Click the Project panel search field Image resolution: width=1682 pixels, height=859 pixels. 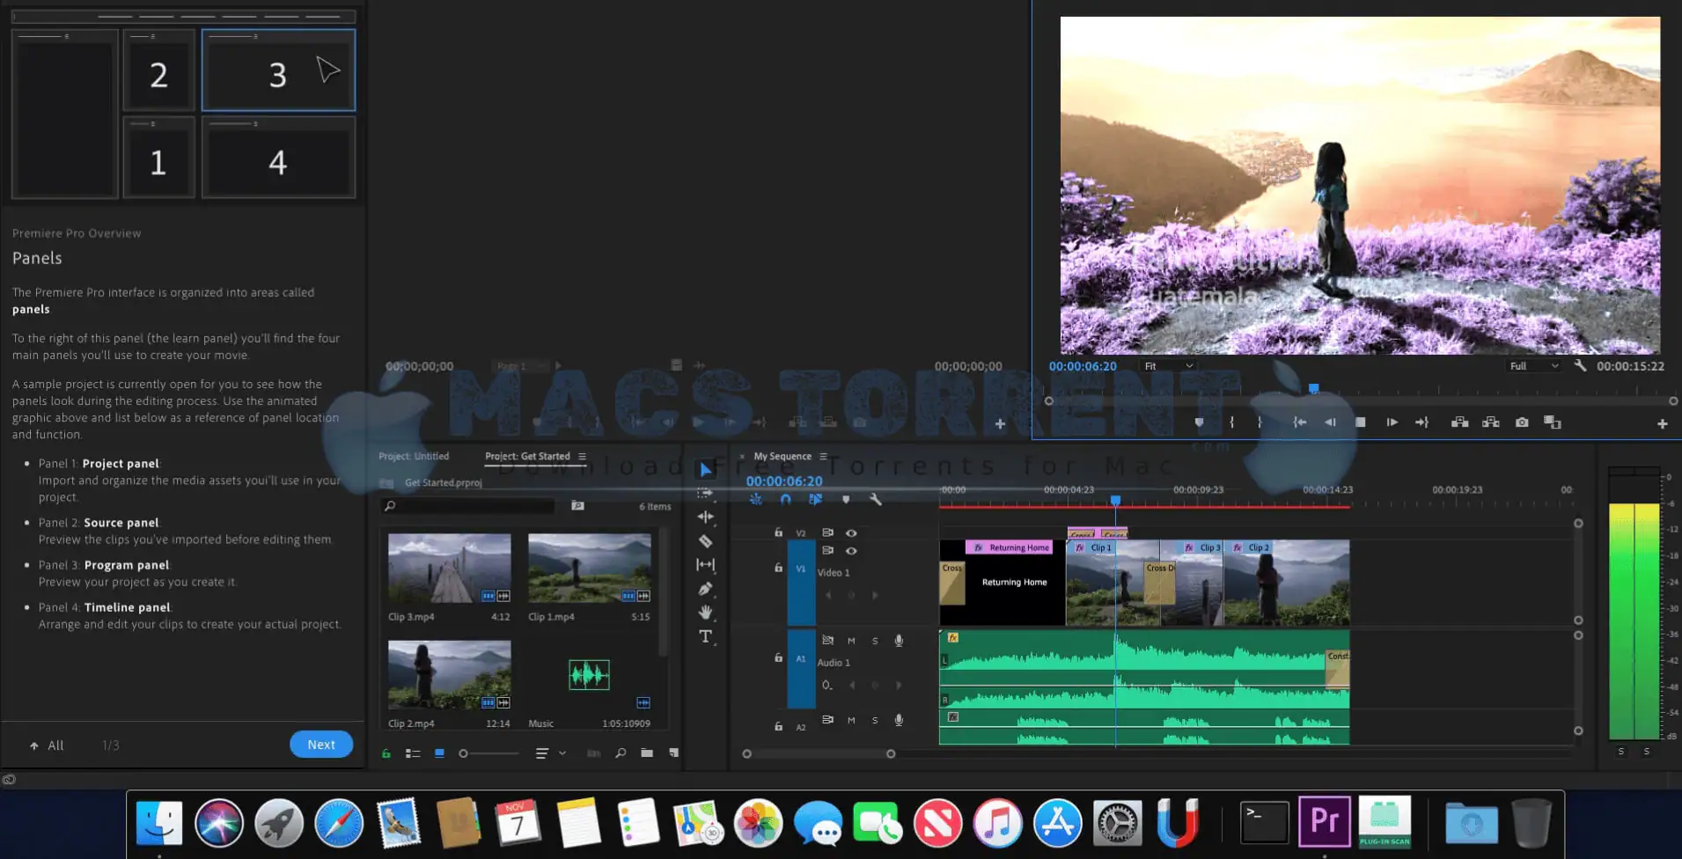pos(469,506)
